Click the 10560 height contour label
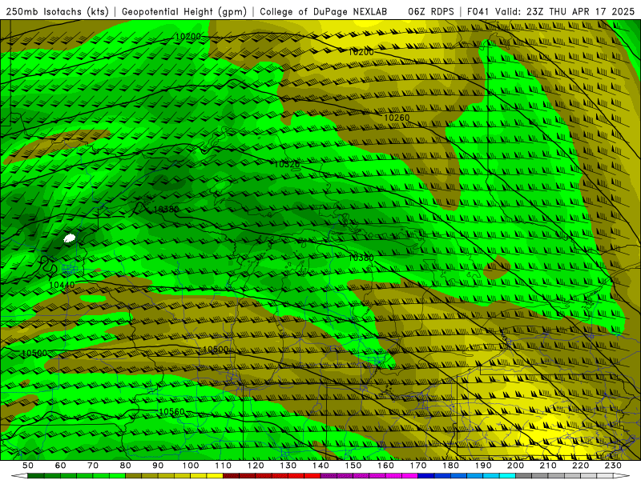Screen dimensions: 641x480 (171, 412)
